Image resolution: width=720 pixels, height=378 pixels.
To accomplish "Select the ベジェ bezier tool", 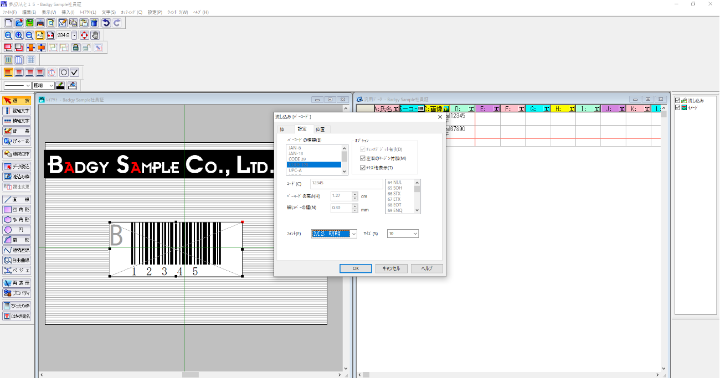I will (17, 270).
